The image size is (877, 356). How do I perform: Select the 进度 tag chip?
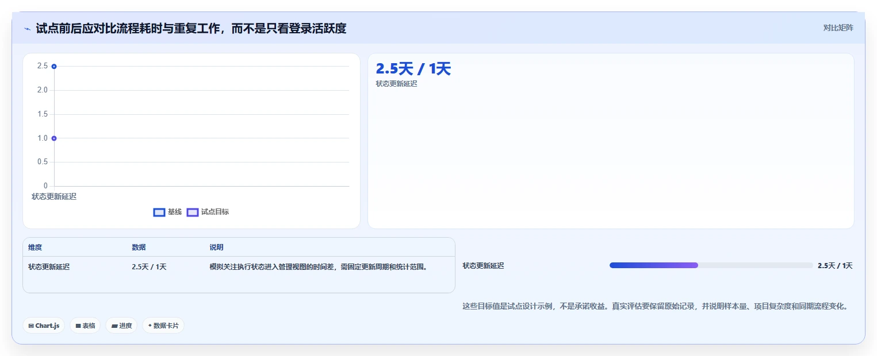121,326
